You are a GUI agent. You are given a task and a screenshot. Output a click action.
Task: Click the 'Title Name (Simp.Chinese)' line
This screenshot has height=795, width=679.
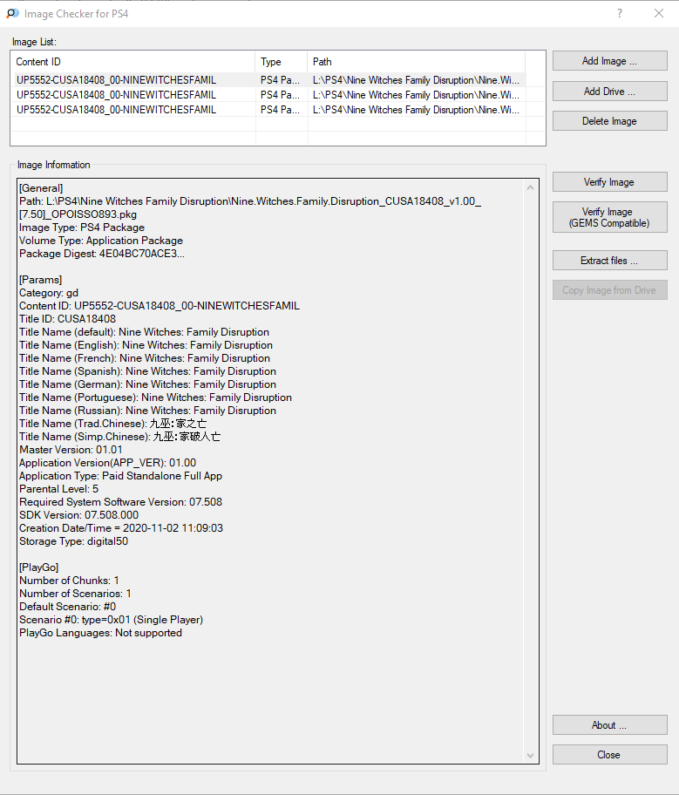point(119,437)
